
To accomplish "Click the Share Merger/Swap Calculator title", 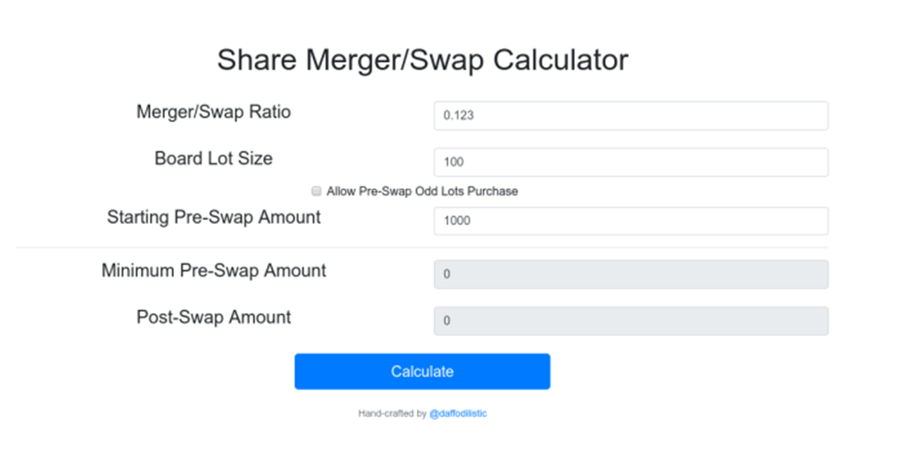I will (422, 60).
